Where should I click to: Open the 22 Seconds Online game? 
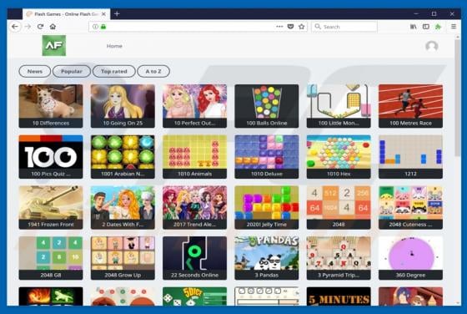(195, 258)
